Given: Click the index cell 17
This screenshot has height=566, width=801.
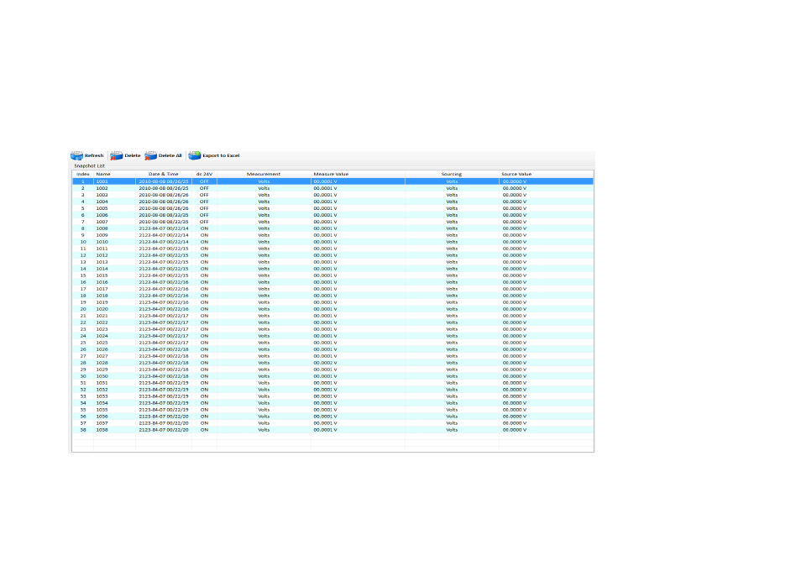Looking at the screenshot, I should pyautogui.click(x=83, y=289).
